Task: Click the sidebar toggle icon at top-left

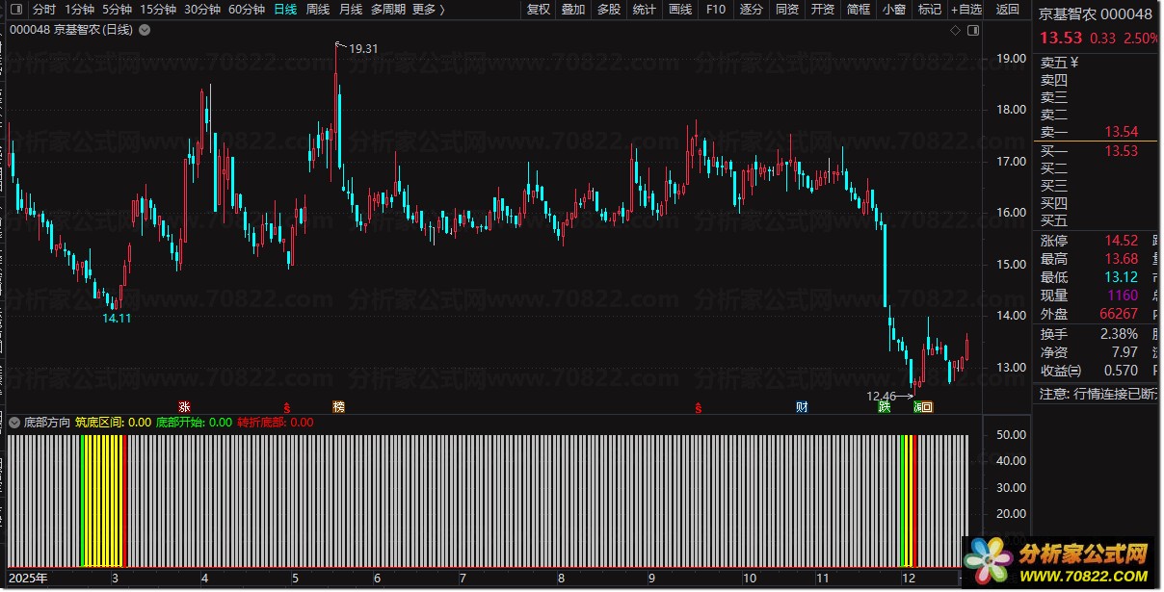Action: point(13,10)
